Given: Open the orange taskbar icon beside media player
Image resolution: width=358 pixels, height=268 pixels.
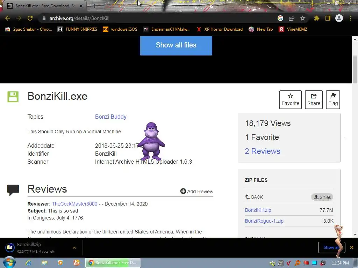Looking at the screenshot, I should click(x=77, y=263).
